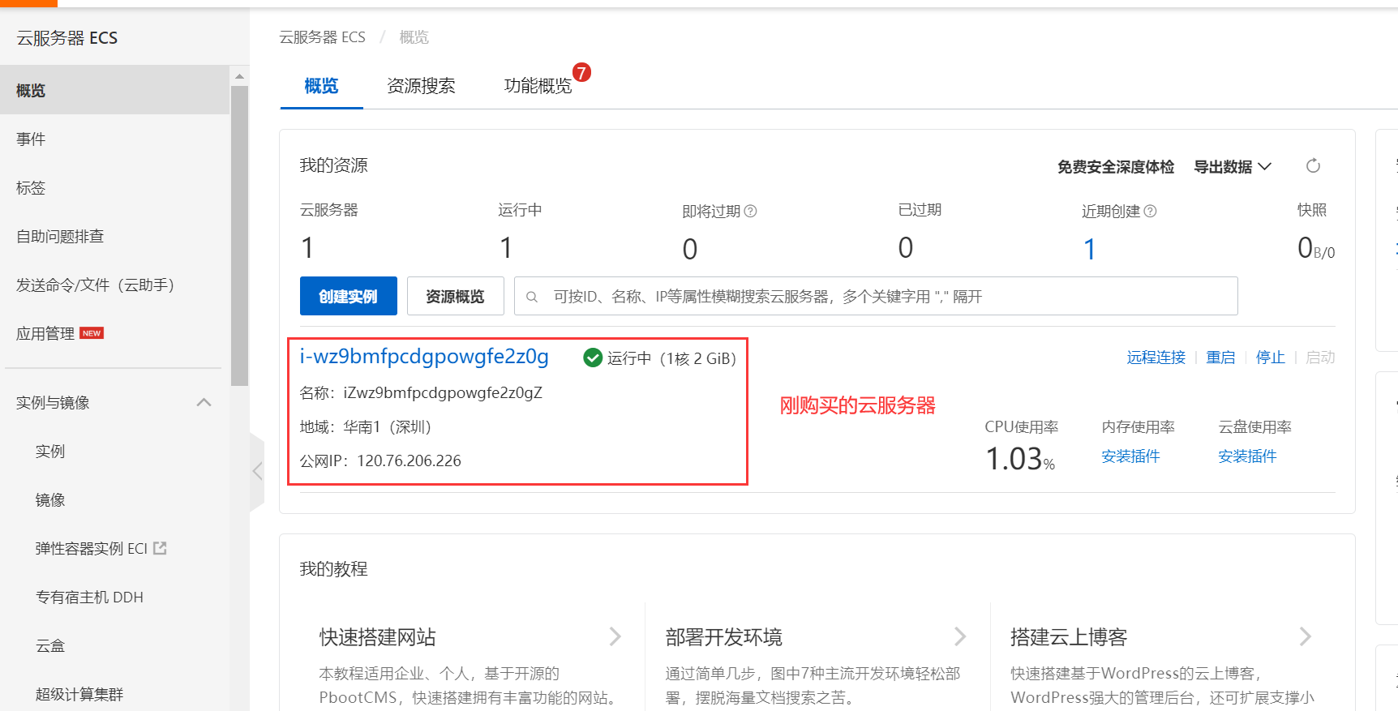This screenshot has height=711, width=1398.
Task: Click the NEW badge beside 应用管理
Action: click(92, 333)
